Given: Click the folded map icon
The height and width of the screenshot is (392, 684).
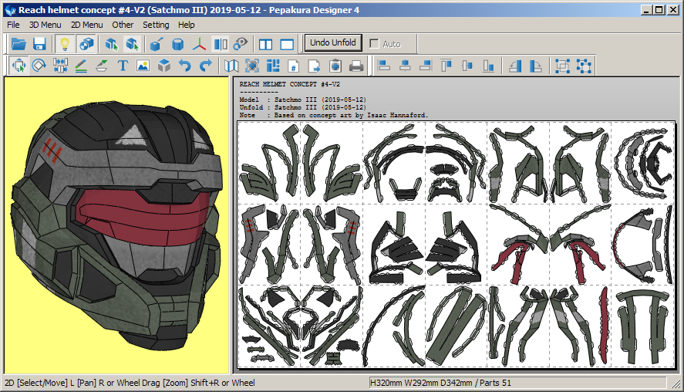Looking at the screenshot, I should coord(231,66).
